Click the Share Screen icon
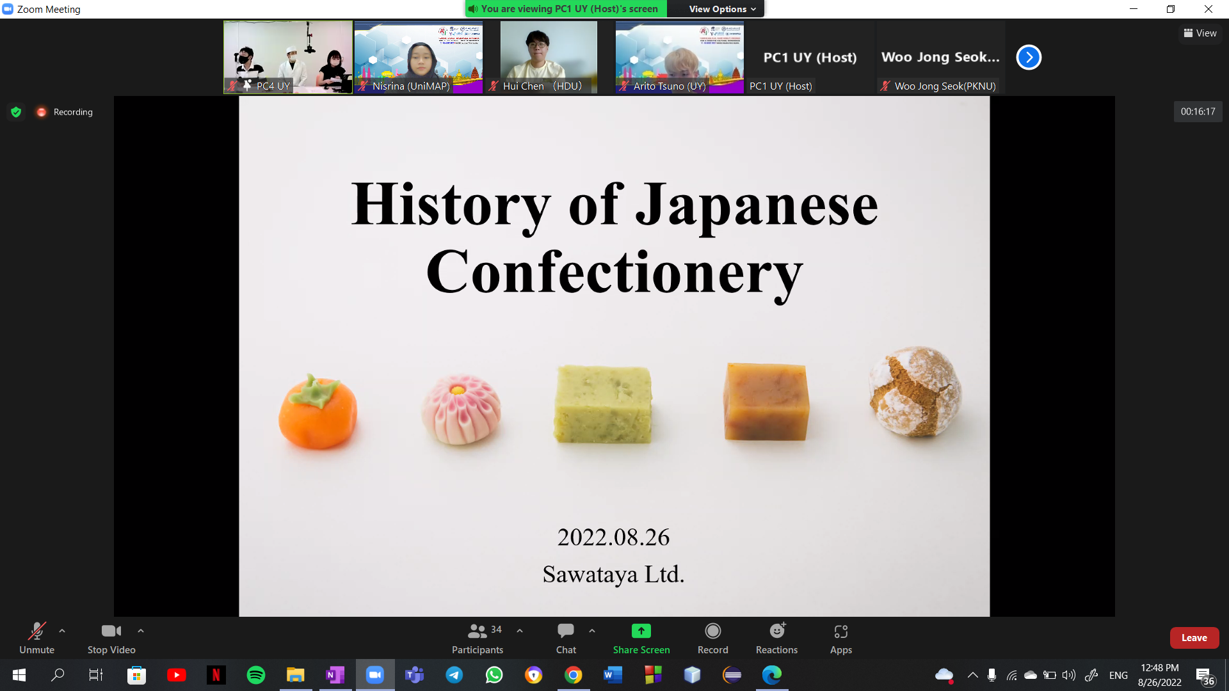 pos(641,631)
